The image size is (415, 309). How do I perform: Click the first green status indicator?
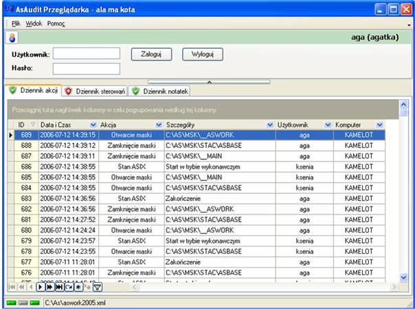tap(12, 303)
